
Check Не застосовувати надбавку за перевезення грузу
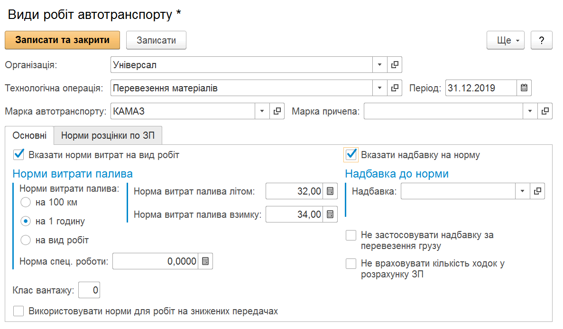click(351, 235)
